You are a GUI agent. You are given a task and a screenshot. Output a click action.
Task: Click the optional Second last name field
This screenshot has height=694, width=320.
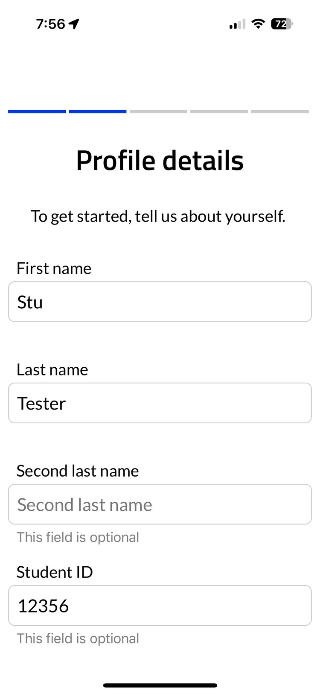[x=160, y=504]
